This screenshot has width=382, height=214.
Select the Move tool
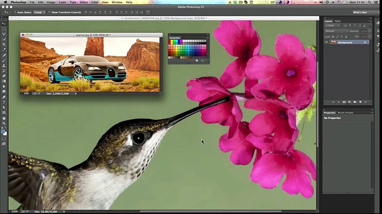pyautogui.click(x=4, y=23)
